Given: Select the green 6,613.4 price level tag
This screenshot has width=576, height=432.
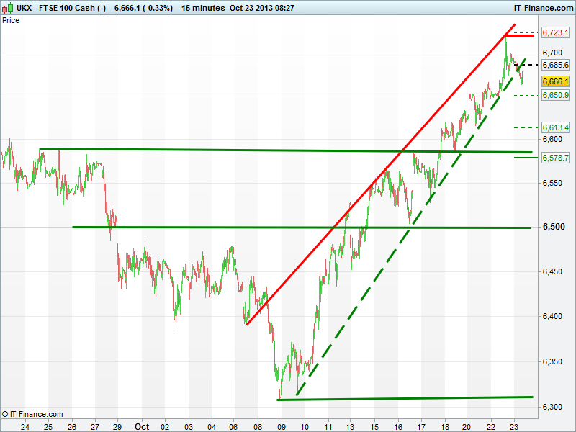Looking at the screenshot, I should (x=555, y=127).
